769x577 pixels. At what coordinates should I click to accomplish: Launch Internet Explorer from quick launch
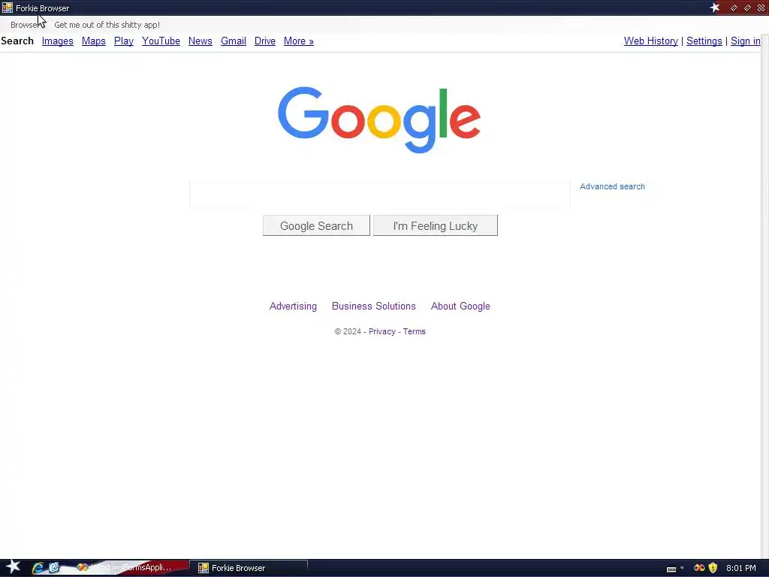click(x=38, y=568)
